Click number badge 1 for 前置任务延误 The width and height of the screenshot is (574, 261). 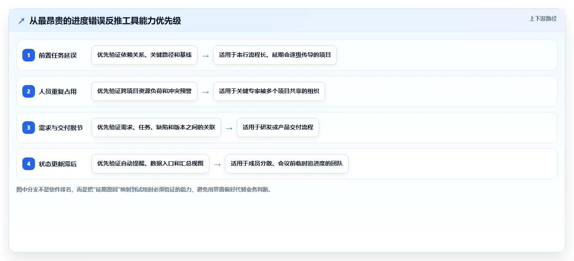click(x=29, y=55)
